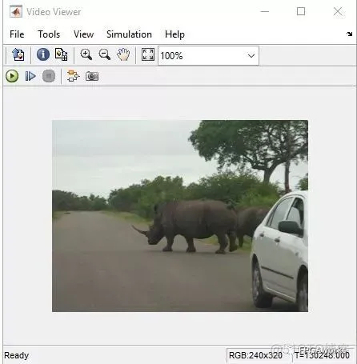Click the MATLAB logo in title bar
This screenshot has width=357, height=364.
coord(16,11)
